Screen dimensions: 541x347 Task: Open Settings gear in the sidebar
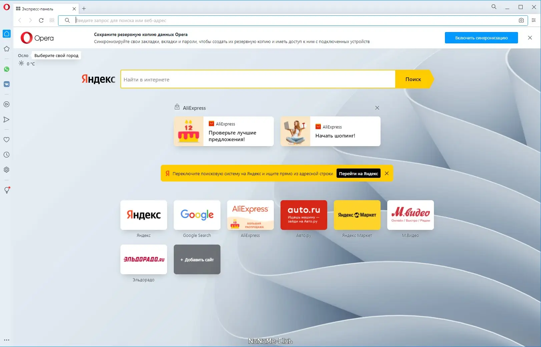(6, 170)
